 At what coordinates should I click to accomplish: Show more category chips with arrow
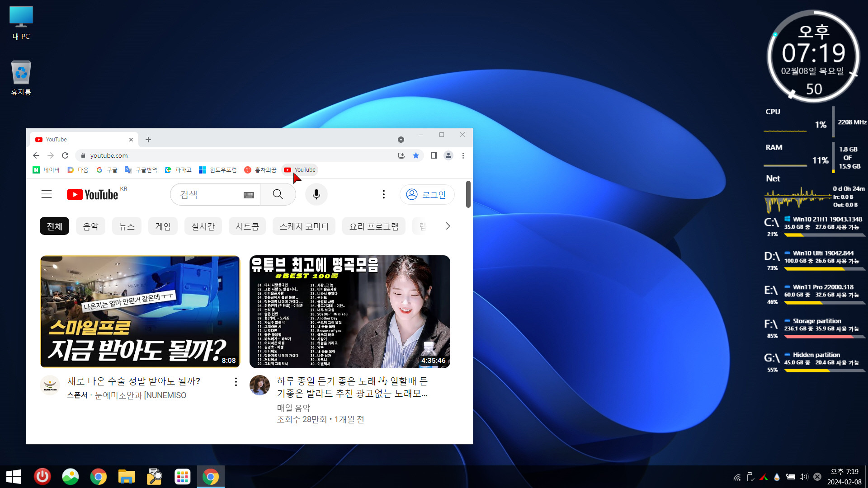click(x=448, y=226)
